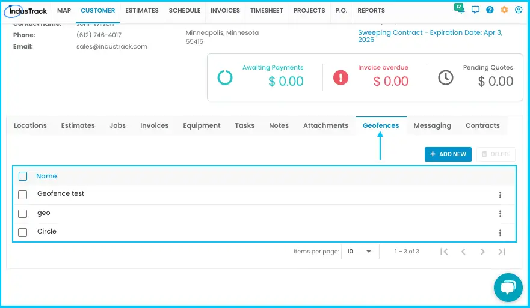Open the orange settings gear icon
530x308 pixels.
(x=504, y=10)
